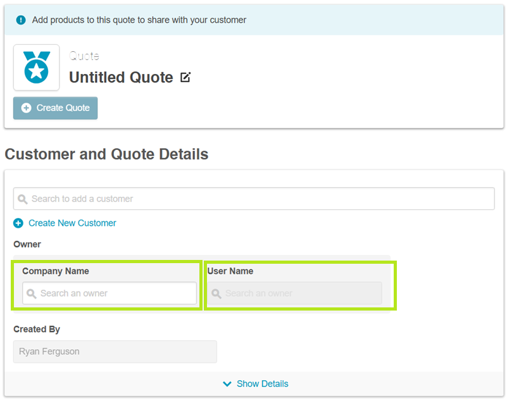
Task: Click the User Name label
Action: [230, 271]
